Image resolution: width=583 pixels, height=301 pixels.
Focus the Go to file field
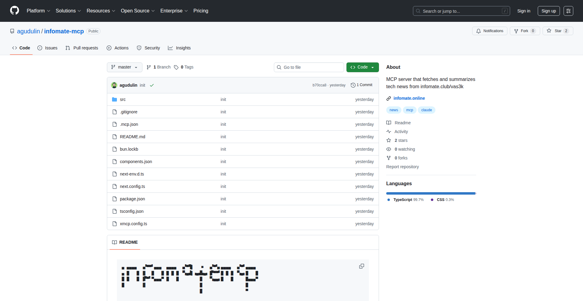[x=309, y=67]
